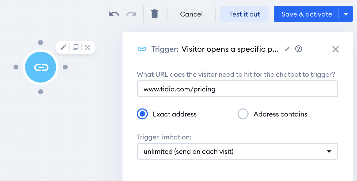
Task: Click the right connector dot of the node
Action: pos(65,67)
